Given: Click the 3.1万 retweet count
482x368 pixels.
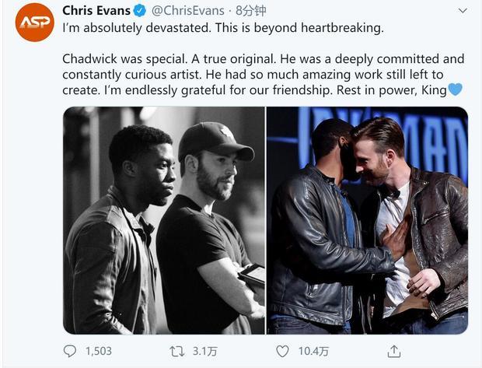Looking at the screenshot, I should [x=205, y=351].
